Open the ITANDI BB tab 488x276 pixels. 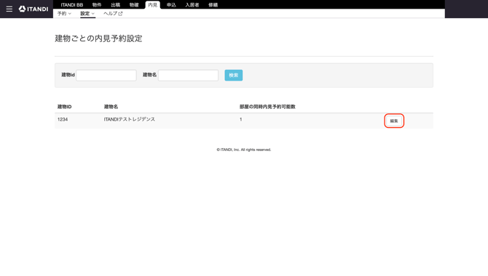[72, 5]
